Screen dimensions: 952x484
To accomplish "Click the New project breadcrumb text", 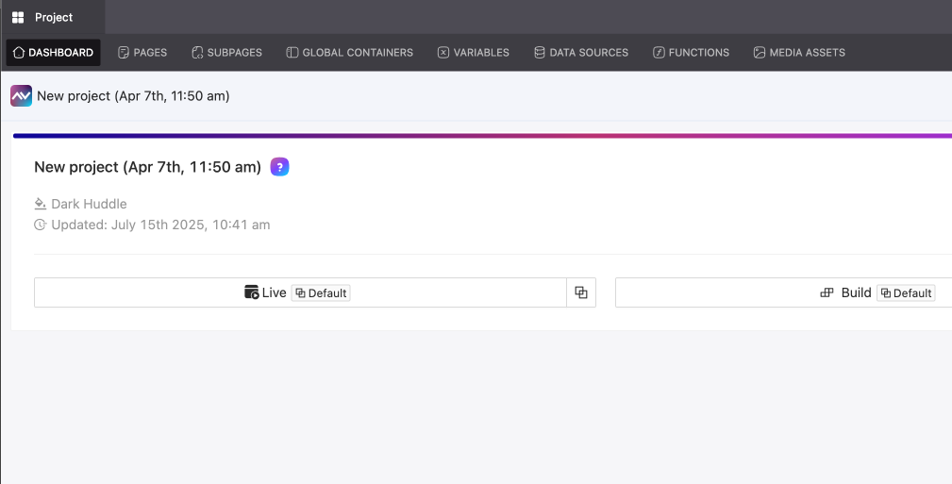I will [133, 96].
